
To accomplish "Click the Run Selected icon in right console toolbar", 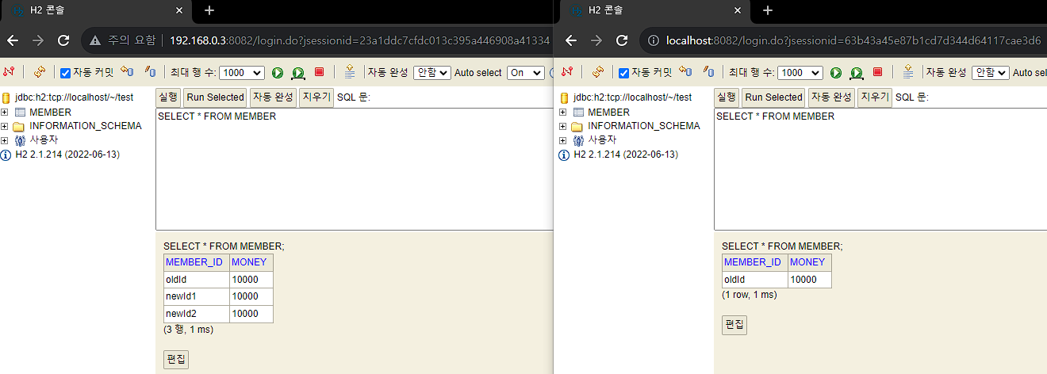I will click(x=857, y=72).
